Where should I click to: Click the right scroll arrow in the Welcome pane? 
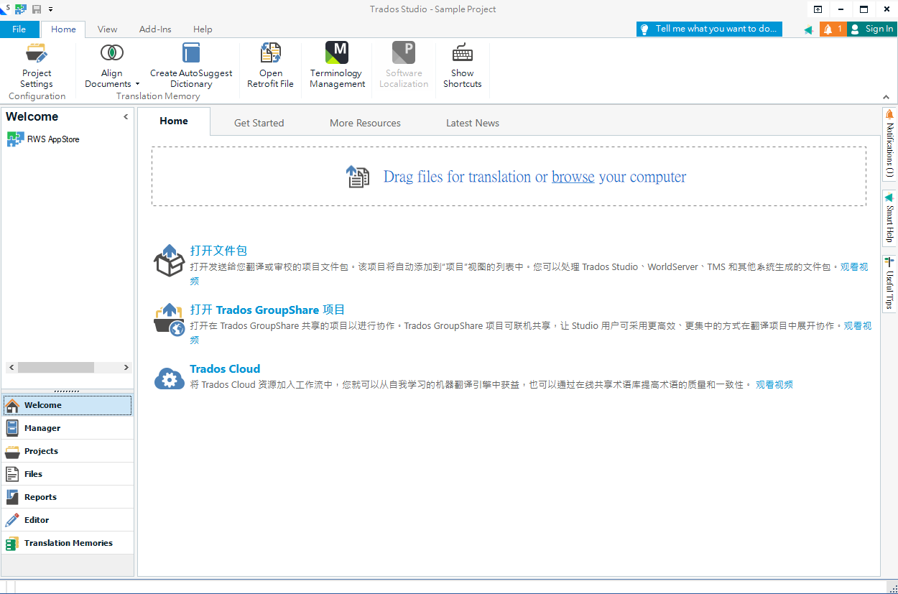[x=126, y=367]
